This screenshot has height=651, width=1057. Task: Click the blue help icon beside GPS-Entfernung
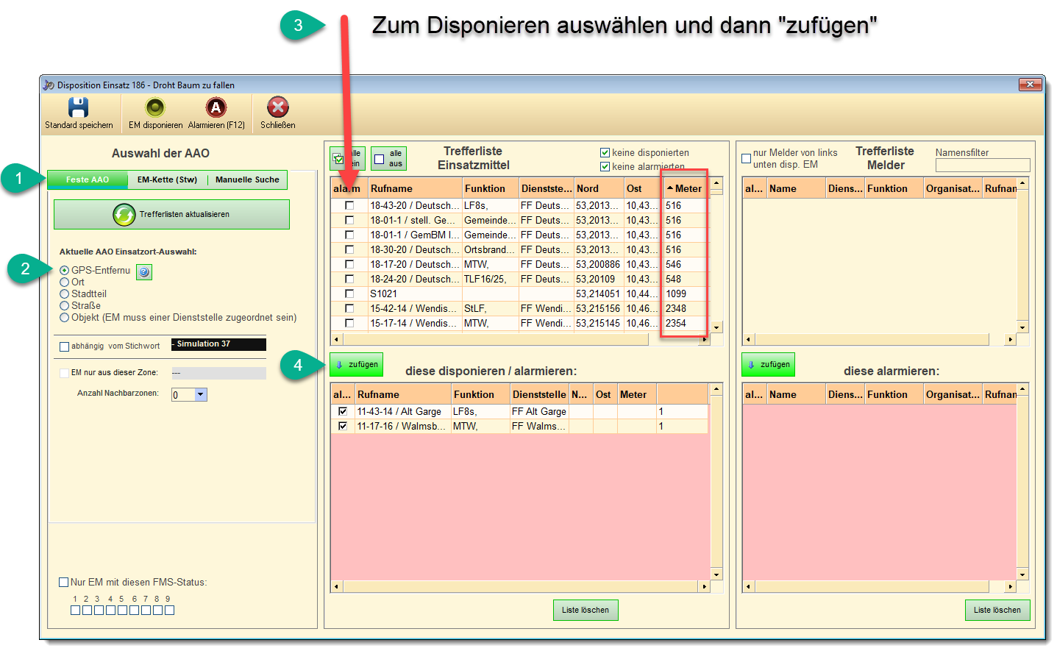coord(144,272)
